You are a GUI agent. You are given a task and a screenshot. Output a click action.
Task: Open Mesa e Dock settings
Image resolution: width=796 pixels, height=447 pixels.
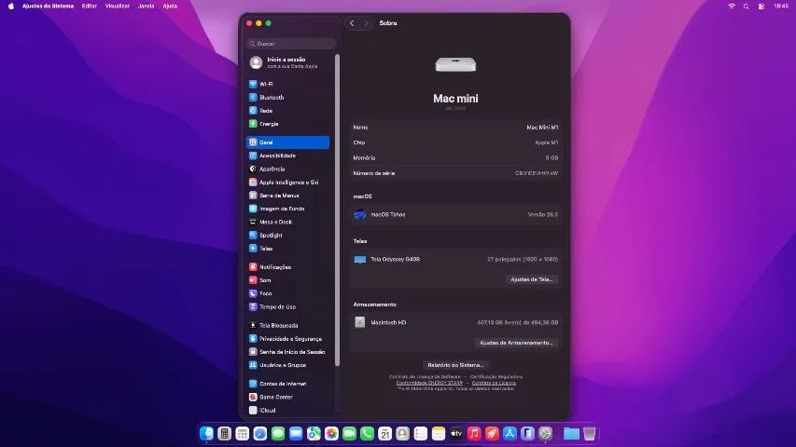[287, 222]
